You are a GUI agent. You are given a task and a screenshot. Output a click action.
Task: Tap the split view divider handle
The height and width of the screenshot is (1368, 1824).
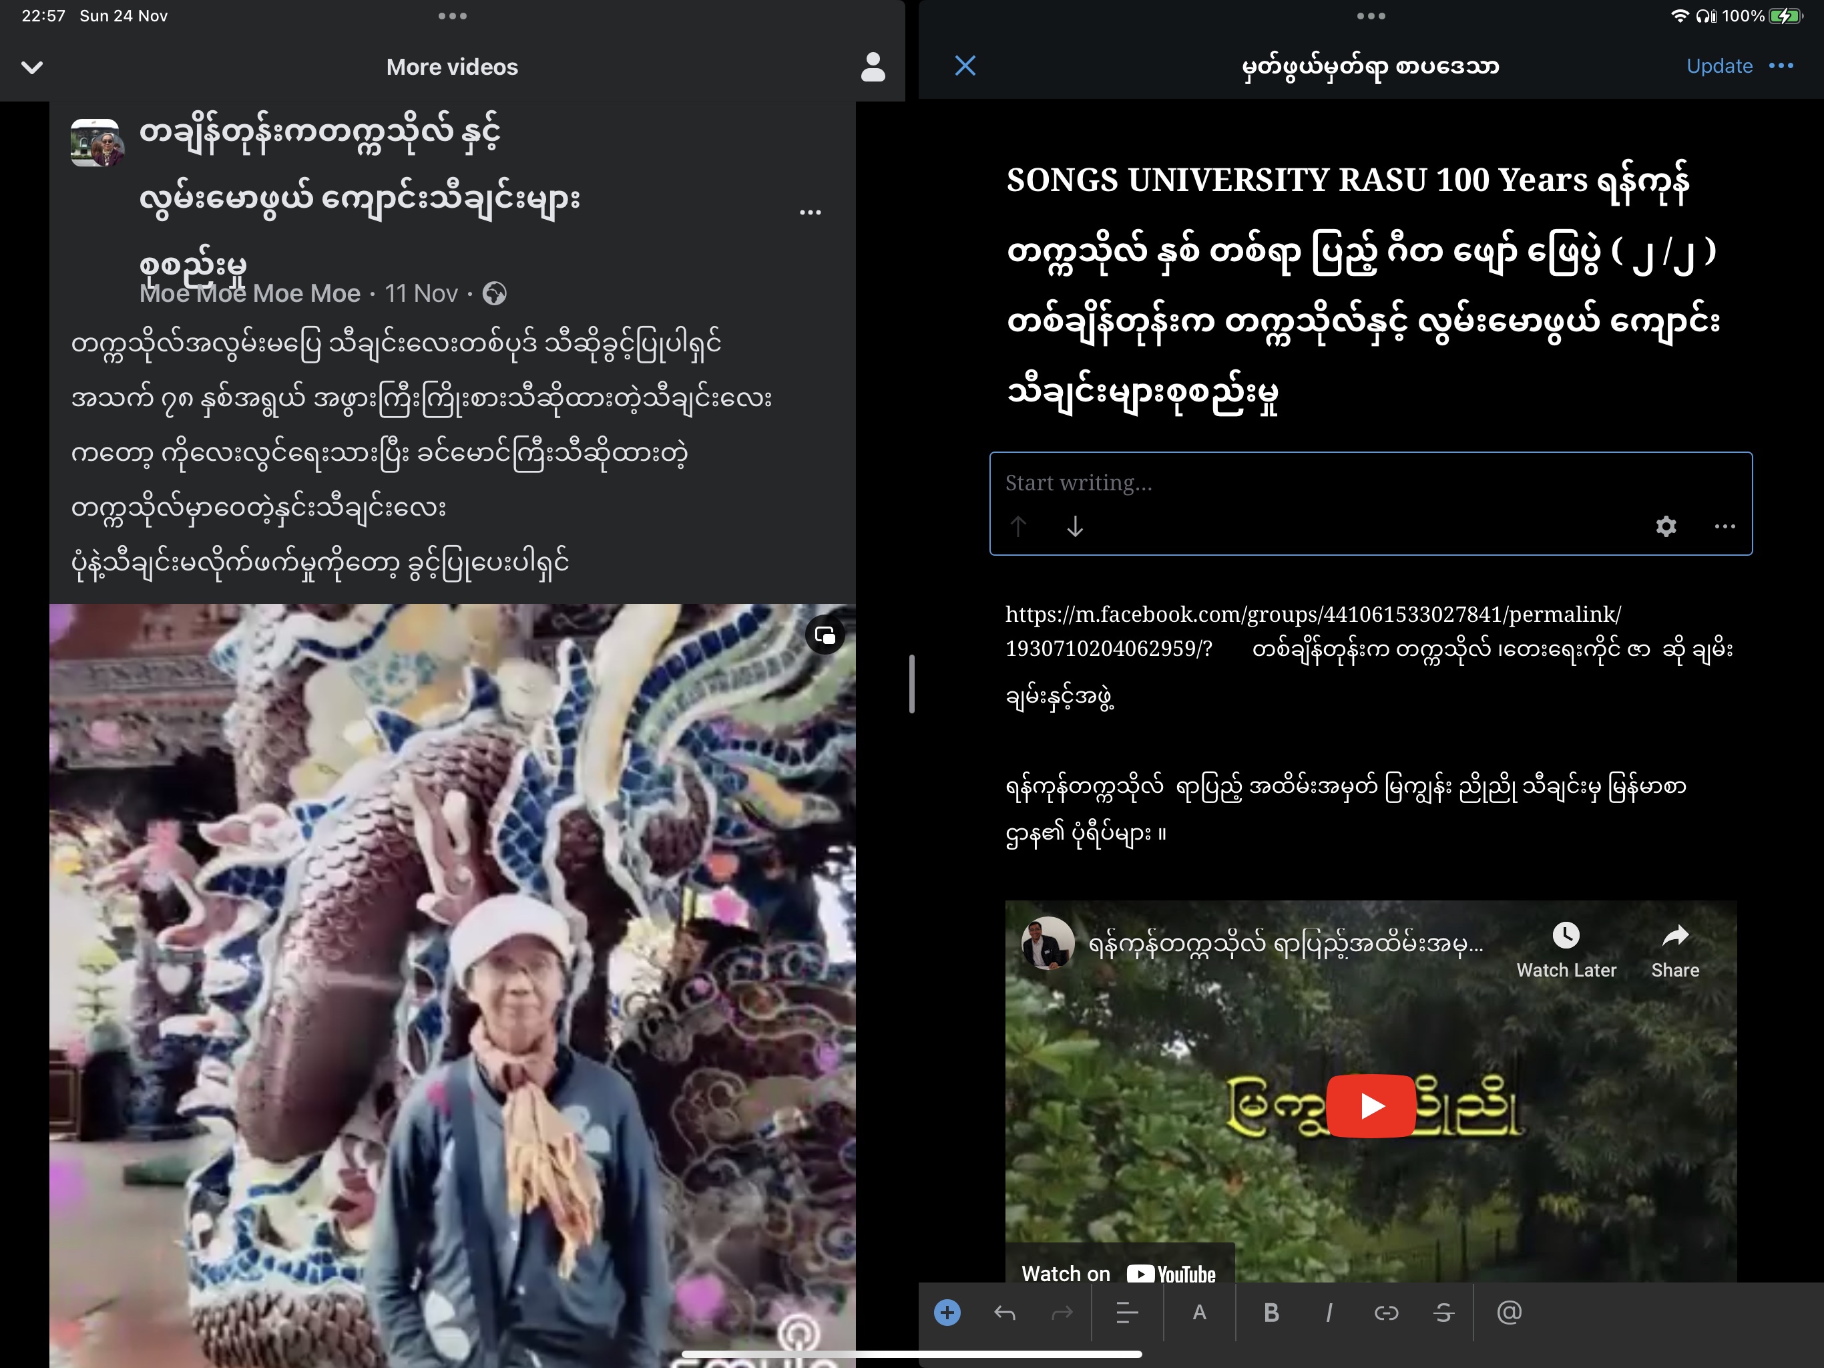tap(911, 683)
